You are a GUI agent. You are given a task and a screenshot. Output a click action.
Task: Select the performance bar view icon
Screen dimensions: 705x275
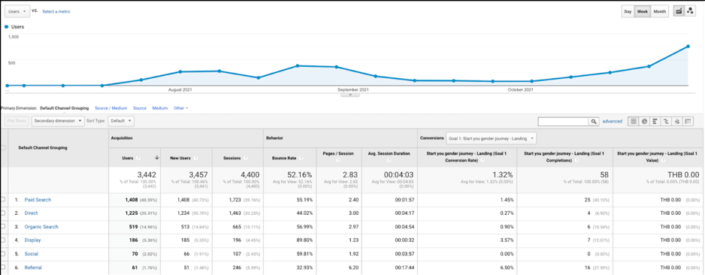click(655, 121)
